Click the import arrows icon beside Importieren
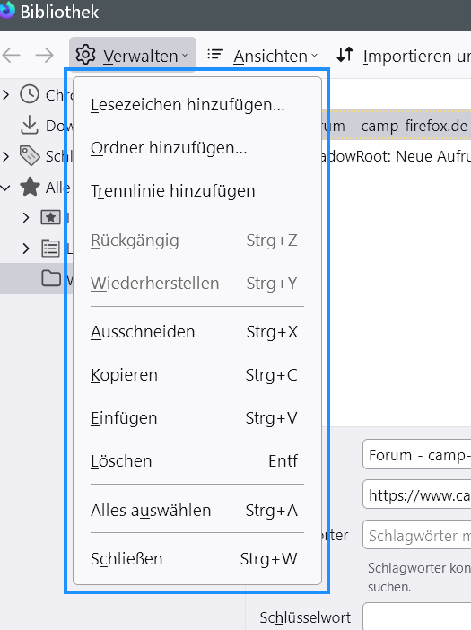The image size is (471, 630). [345, 55]
